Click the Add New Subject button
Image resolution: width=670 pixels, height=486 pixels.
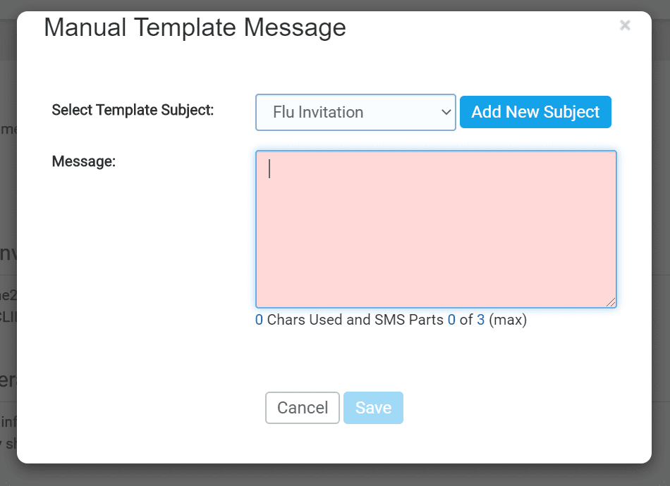coord(535,112)
